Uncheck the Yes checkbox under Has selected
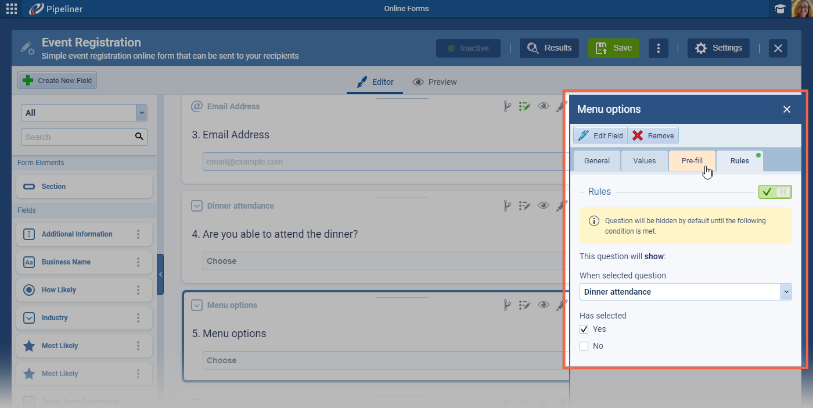The width and height of the screenshot is (813, 408). click(584, 330)
